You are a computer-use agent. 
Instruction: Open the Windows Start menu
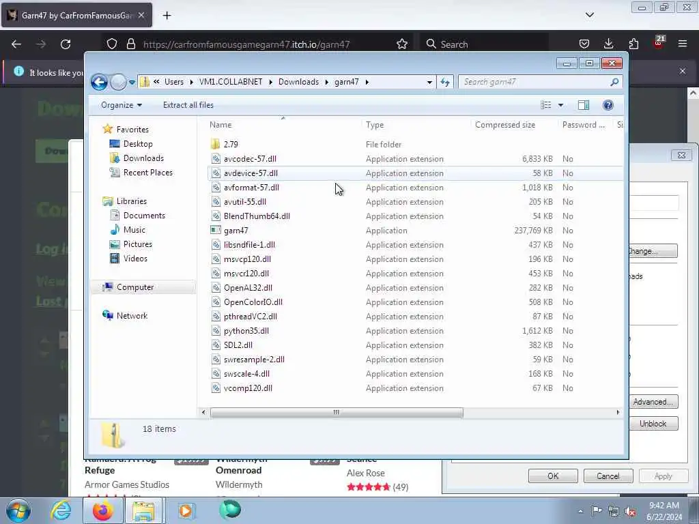pyautogui.click(x=18, y=510)
